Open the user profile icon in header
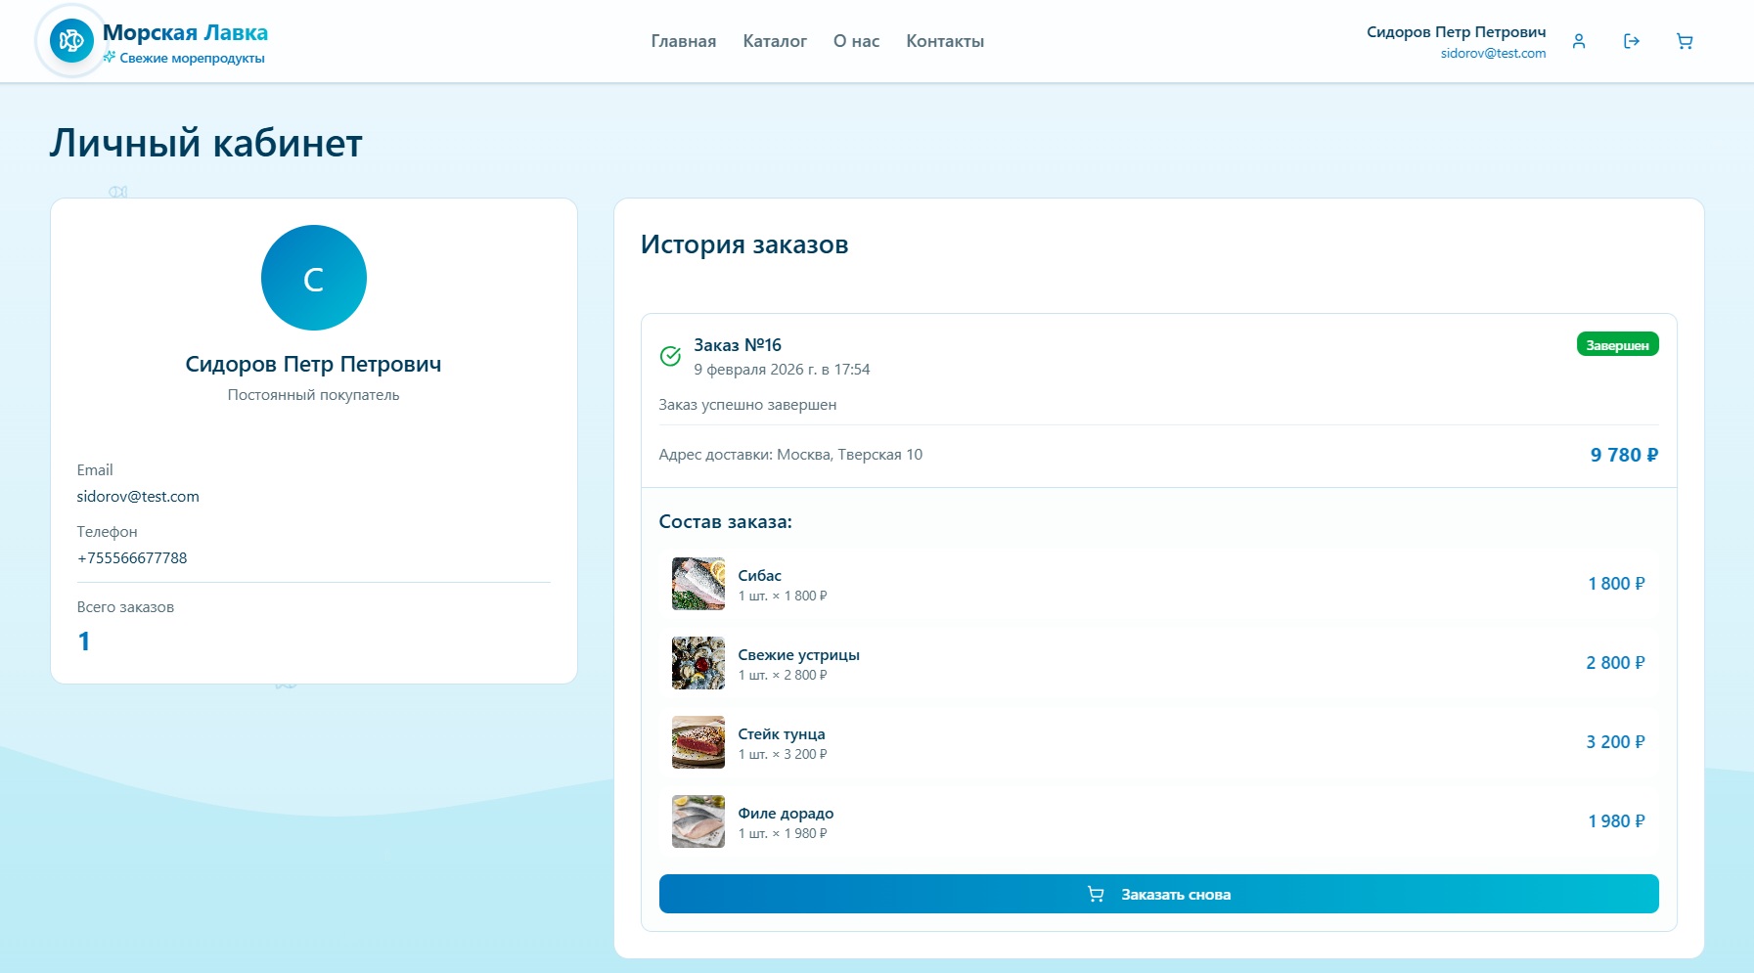 (x=1579, y=41)
